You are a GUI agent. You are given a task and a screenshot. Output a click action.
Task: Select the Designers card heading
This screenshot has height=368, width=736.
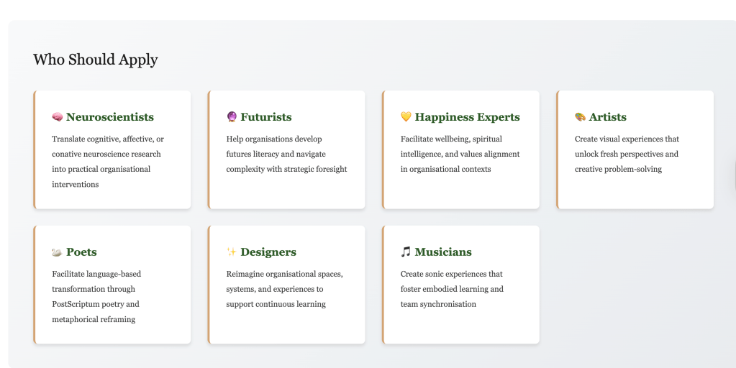pos(268,252)
